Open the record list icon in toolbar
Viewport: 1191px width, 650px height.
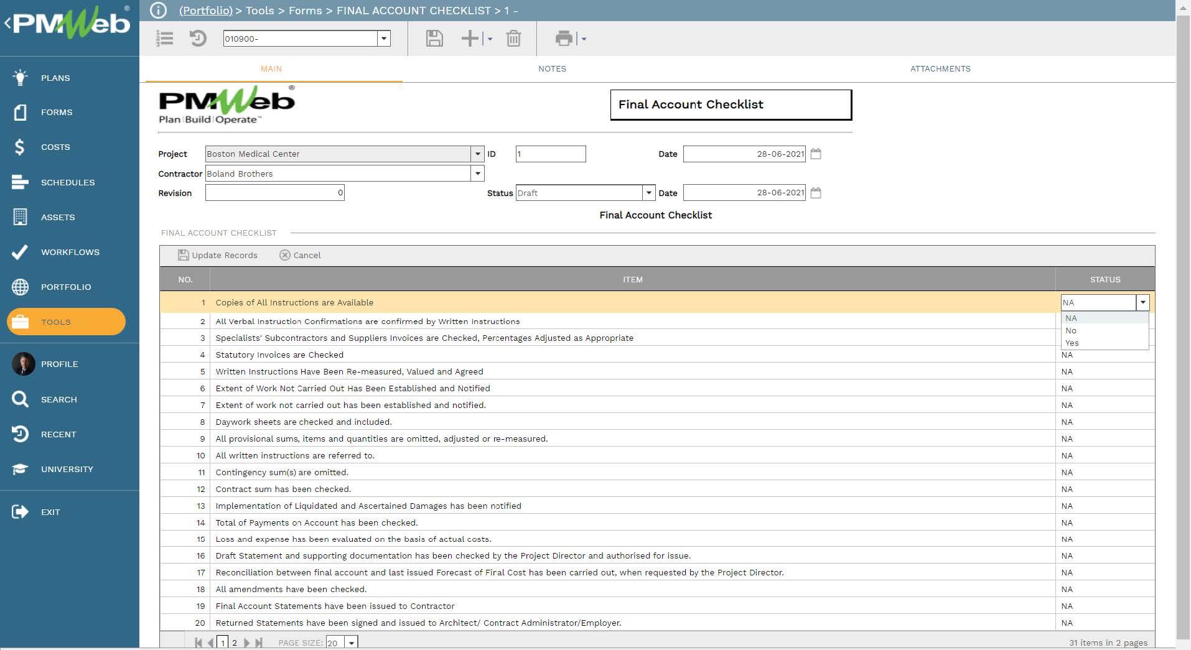164,39
